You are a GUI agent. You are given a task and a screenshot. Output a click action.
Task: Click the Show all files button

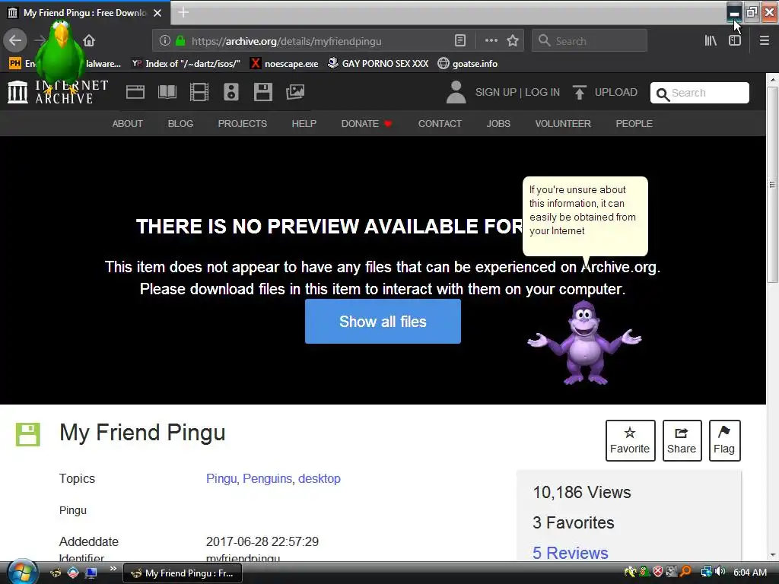[x=383, y=322]
